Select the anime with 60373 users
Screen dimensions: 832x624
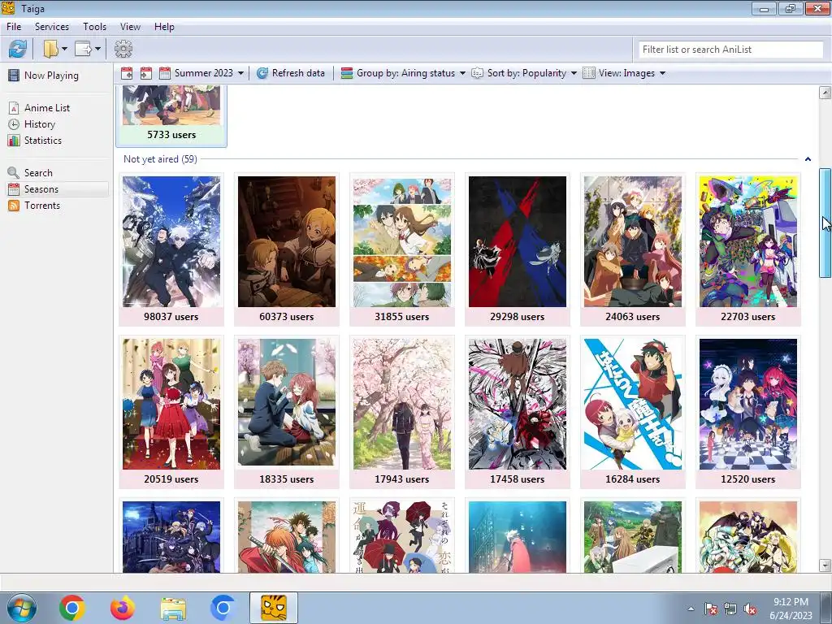point(287,249)
